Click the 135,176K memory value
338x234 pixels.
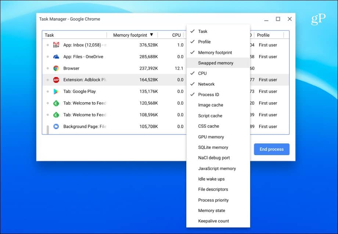[x=148, y=91]
